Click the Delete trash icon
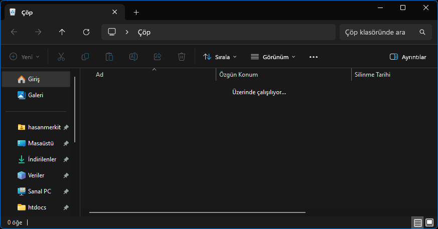This screenshot has width=438, height=229. (x=182, y=57)
